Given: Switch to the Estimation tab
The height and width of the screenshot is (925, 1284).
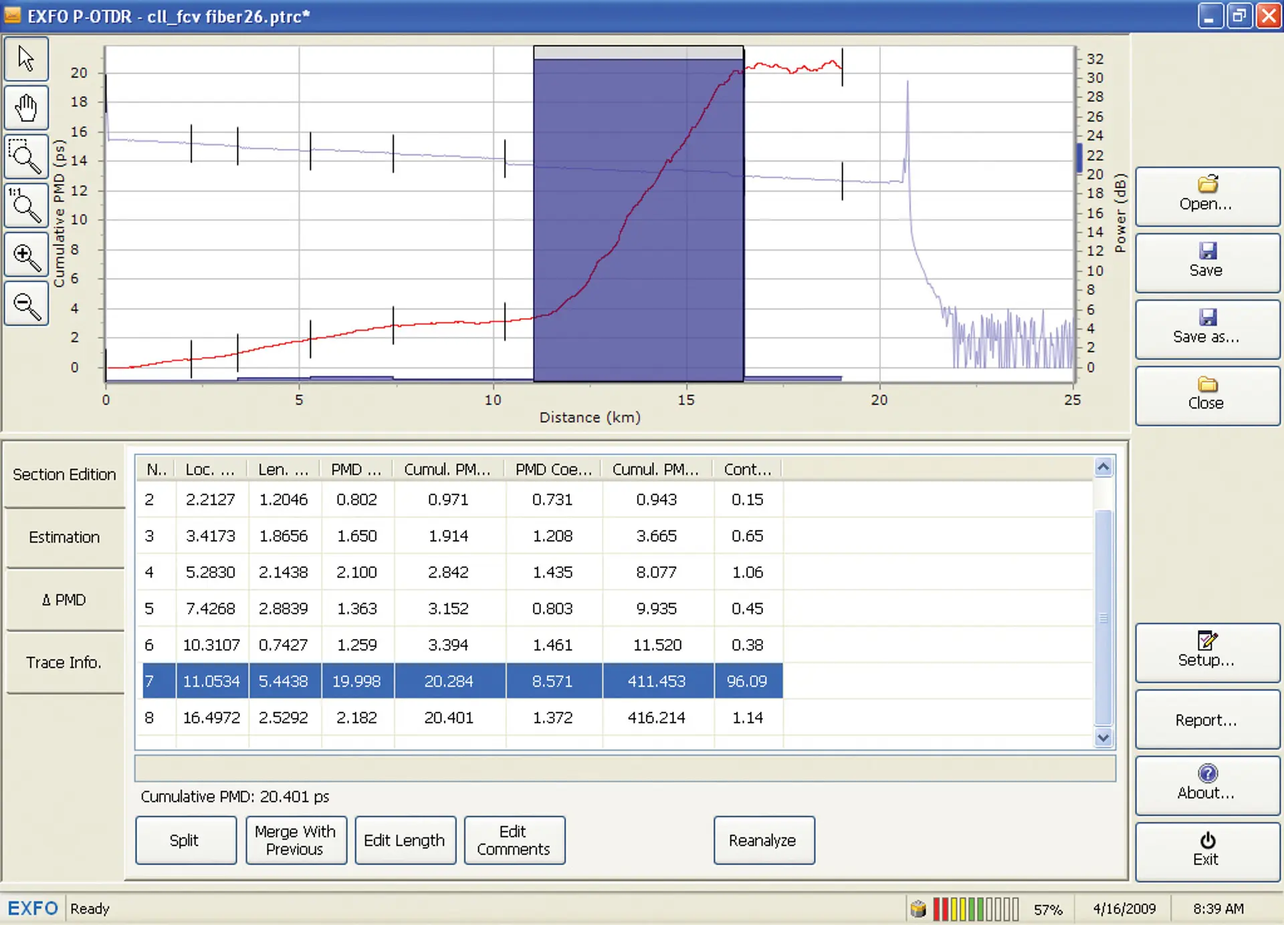Looking at the screenshot, I should [64, 537].
